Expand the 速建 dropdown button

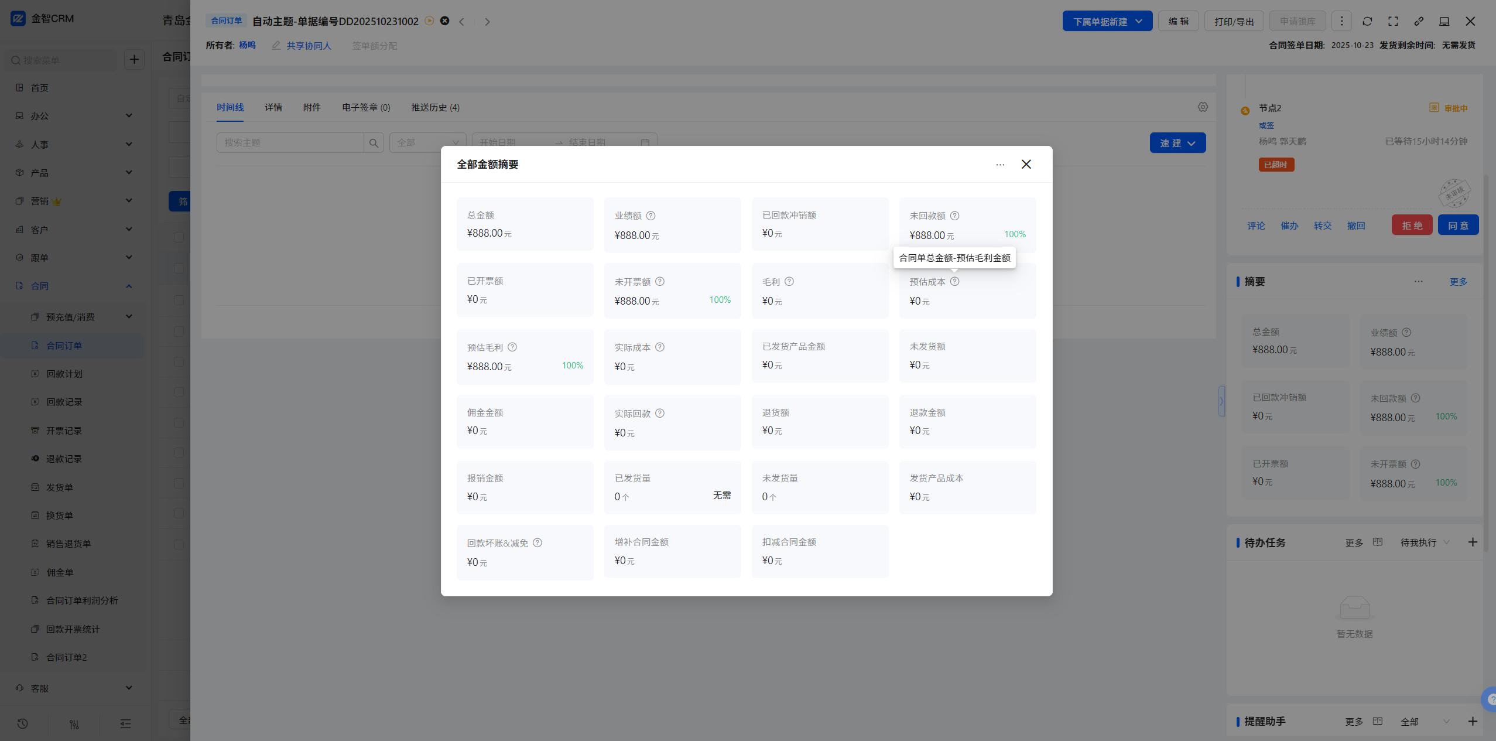[1177, 143]
